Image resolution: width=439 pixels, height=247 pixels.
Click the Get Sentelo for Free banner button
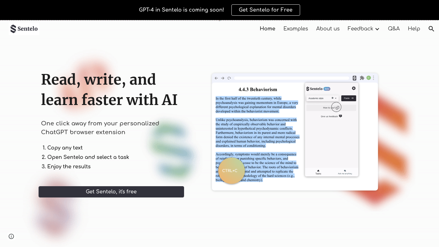tap(266, 10)
